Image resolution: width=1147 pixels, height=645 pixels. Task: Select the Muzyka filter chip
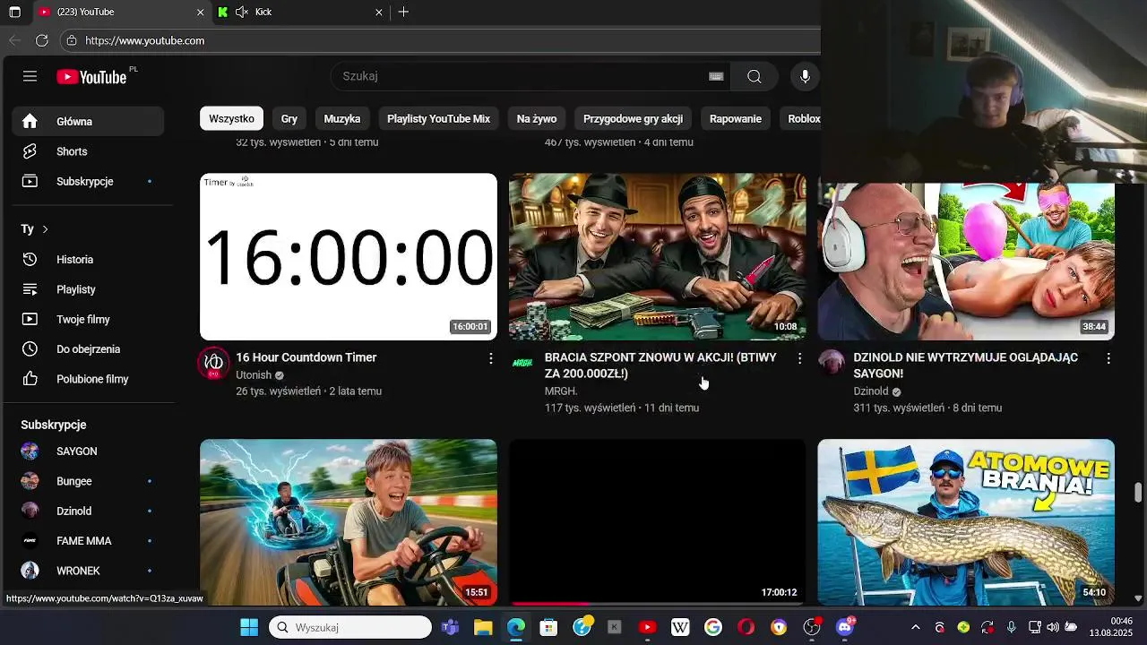342,118
